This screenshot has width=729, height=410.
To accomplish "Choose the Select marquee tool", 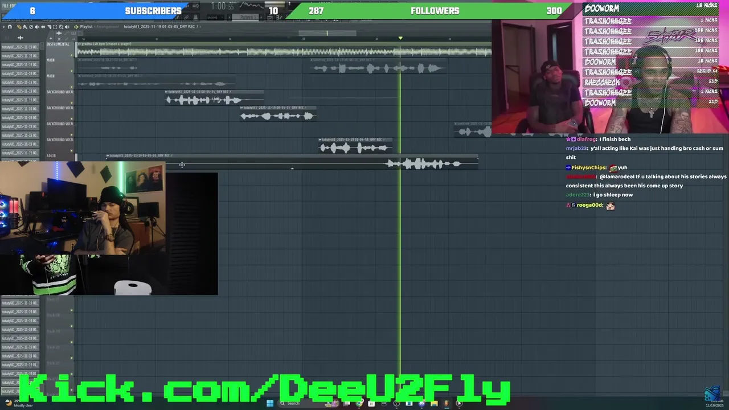I will click(55, 27).
